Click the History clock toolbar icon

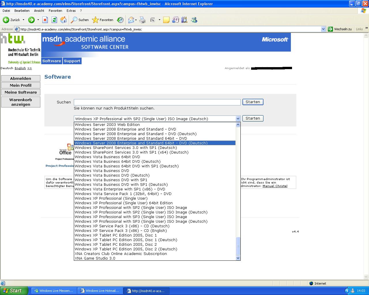120,20
